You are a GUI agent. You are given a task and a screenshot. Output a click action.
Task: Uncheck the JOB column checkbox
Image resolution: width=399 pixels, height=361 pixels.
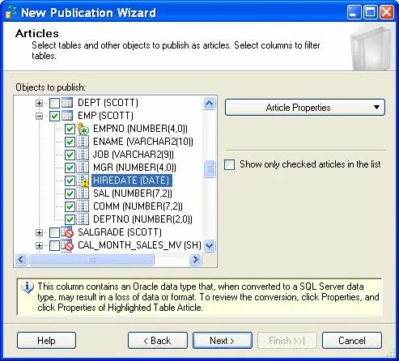70,155
